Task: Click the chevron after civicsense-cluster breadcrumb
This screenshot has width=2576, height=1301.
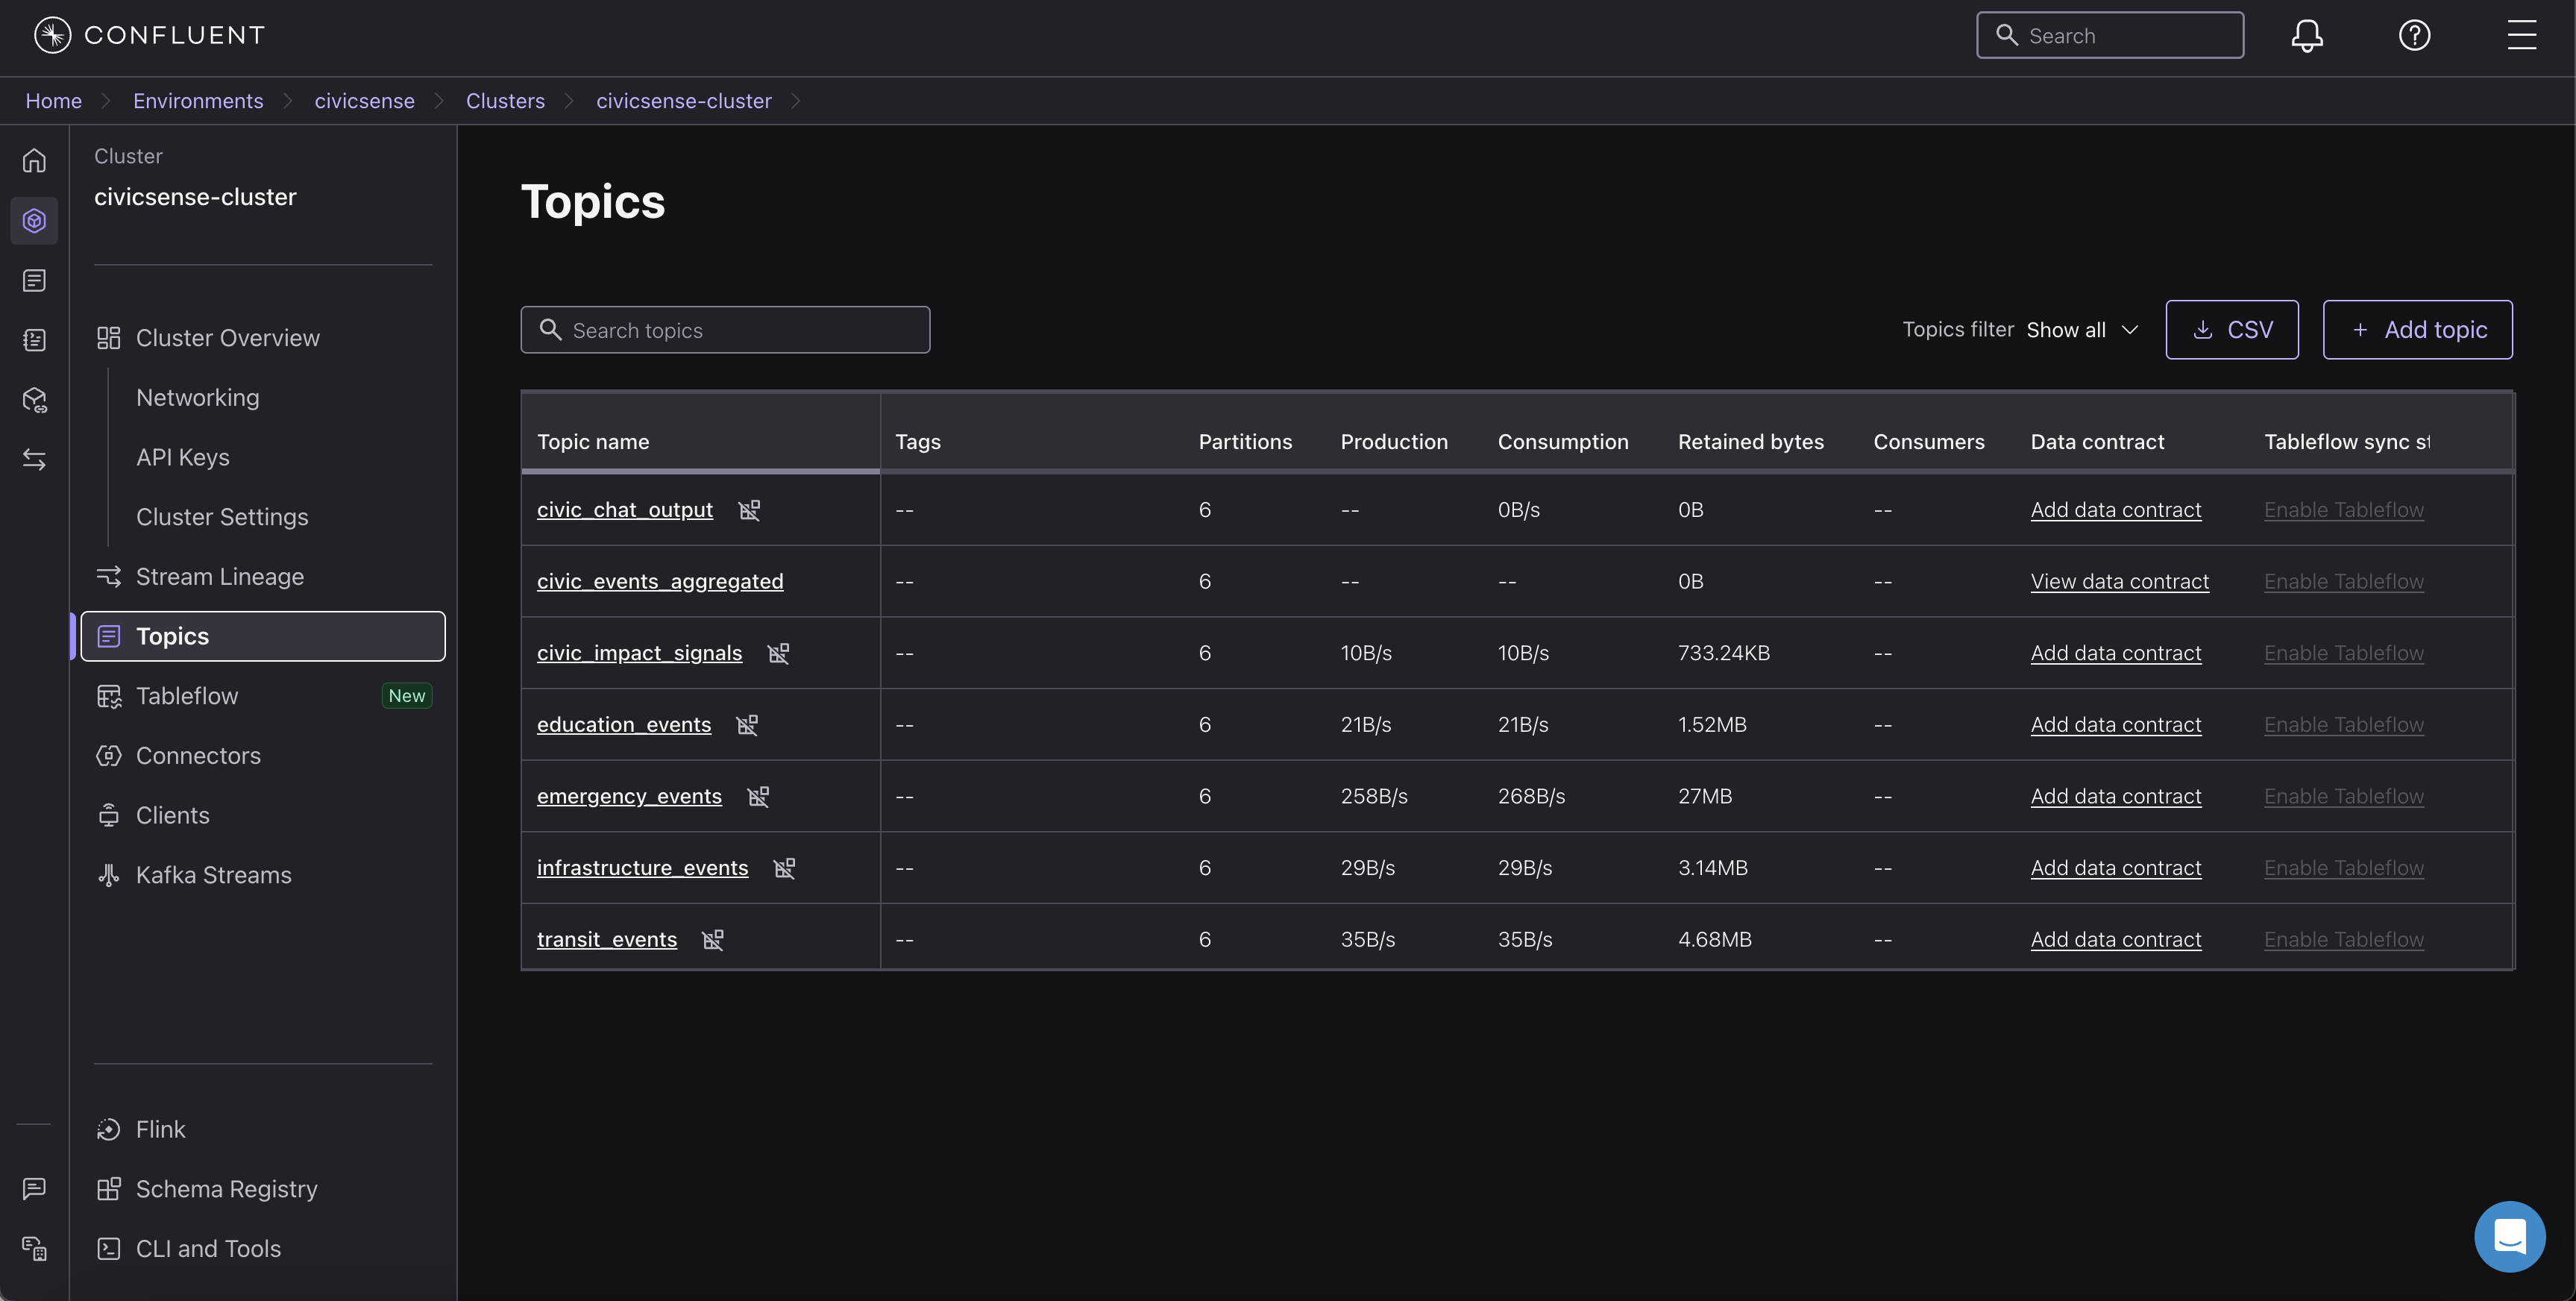Action: pos(796,101)
